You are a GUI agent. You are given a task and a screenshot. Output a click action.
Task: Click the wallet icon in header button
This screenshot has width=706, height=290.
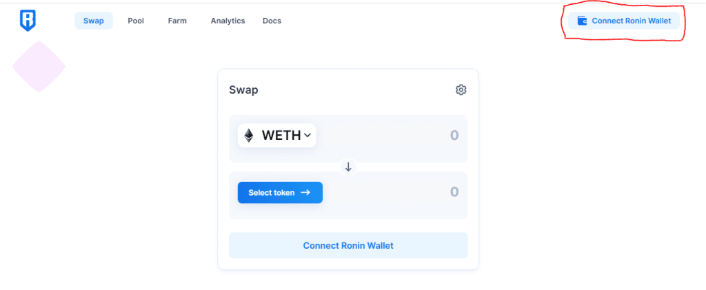tap(582, 21)
